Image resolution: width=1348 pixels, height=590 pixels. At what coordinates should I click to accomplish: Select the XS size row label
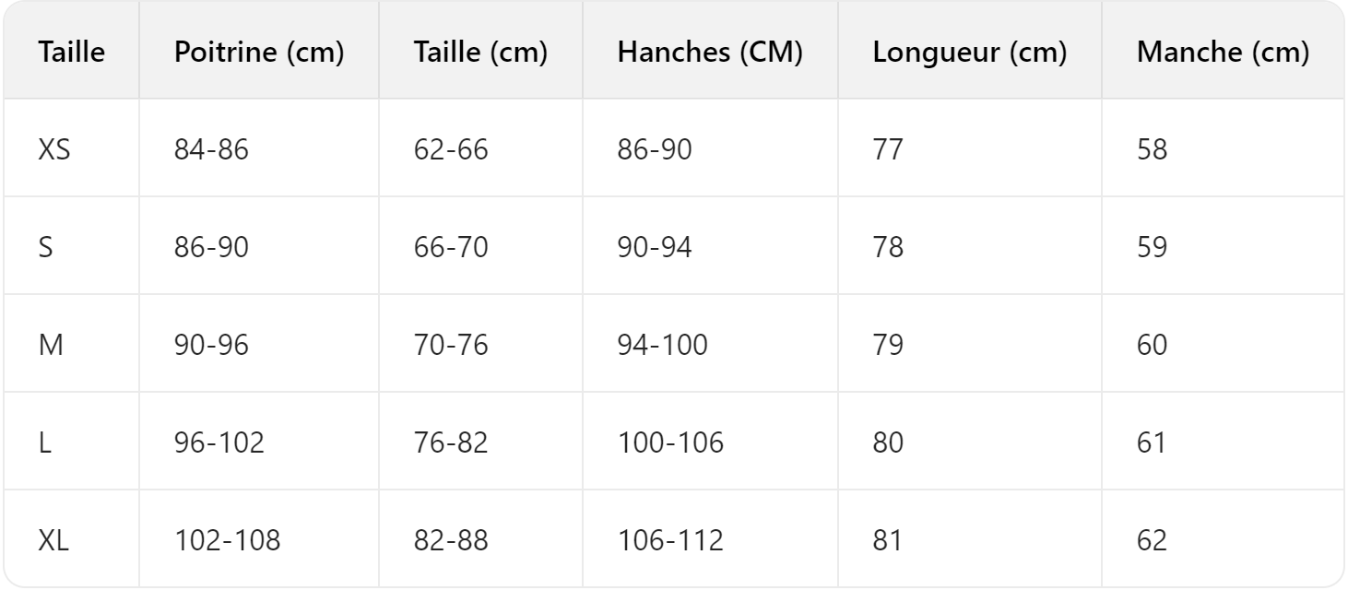coord(54,150)
